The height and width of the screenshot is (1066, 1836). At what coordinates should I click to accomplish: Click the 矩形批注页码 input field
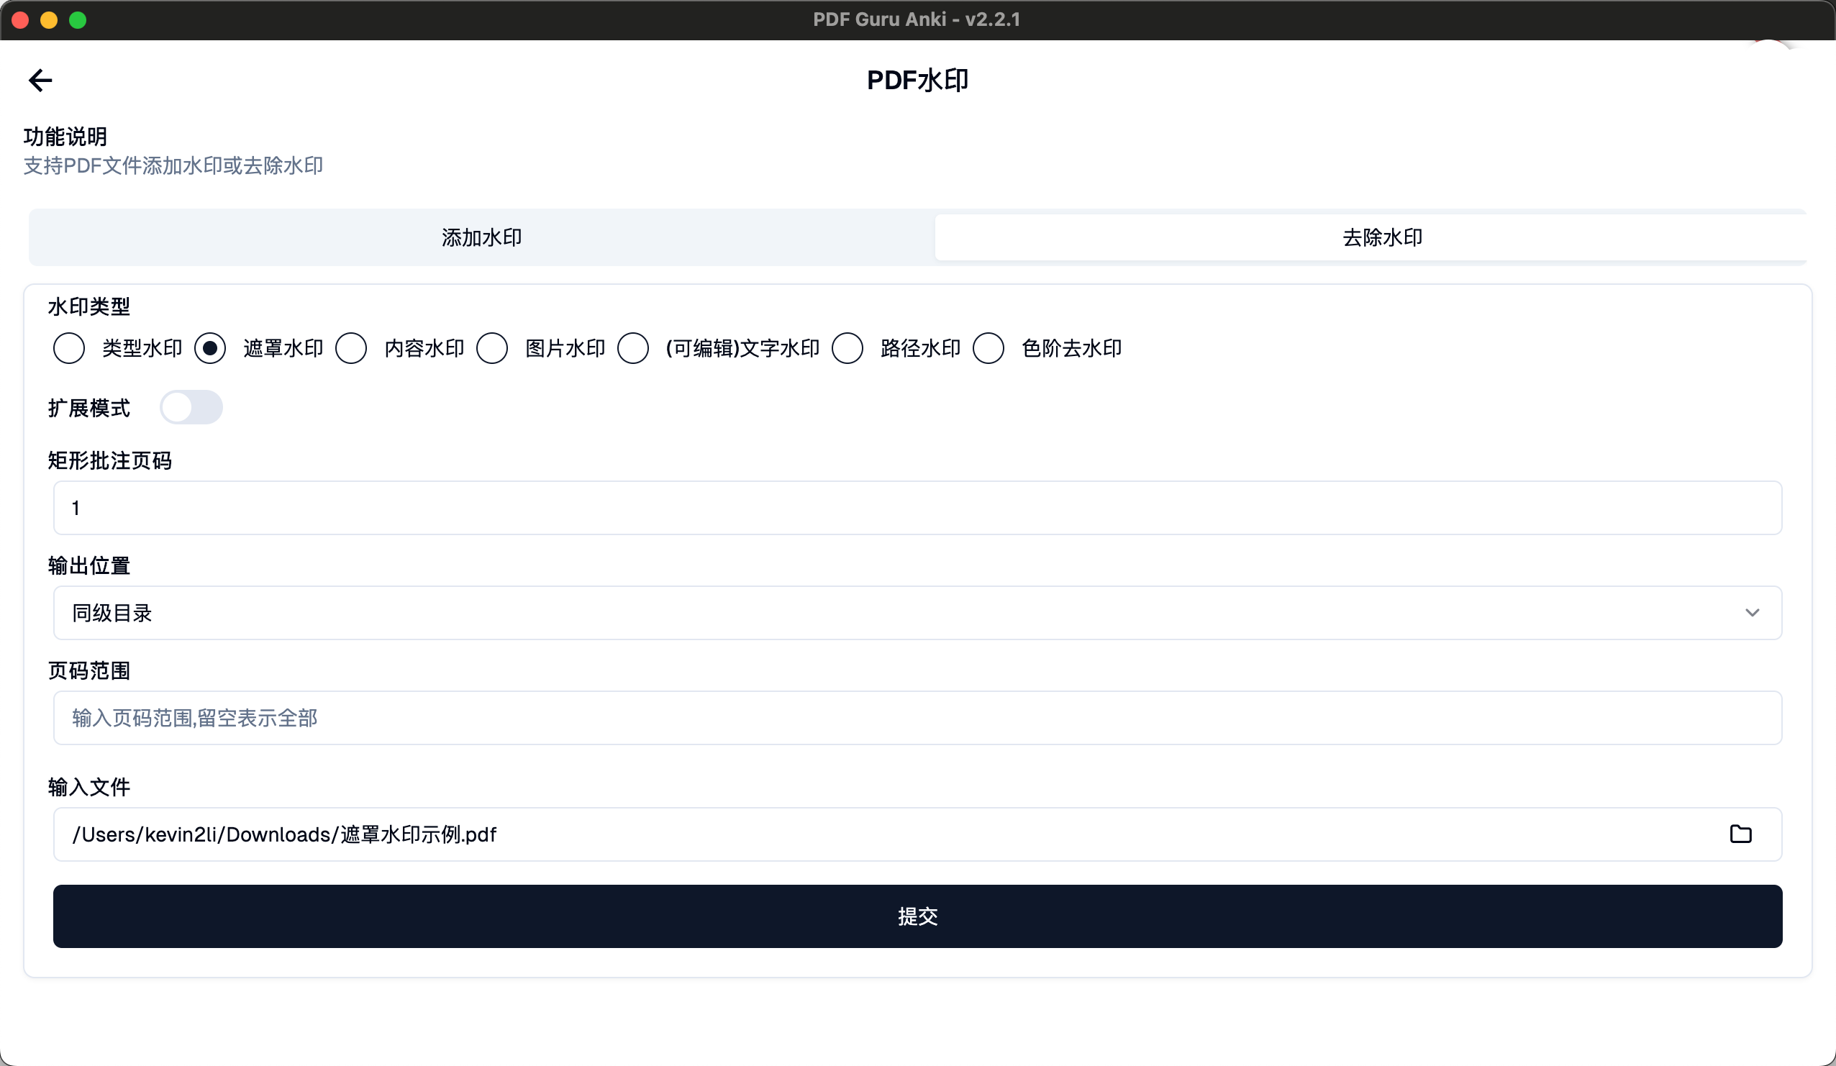pos(917,508)
